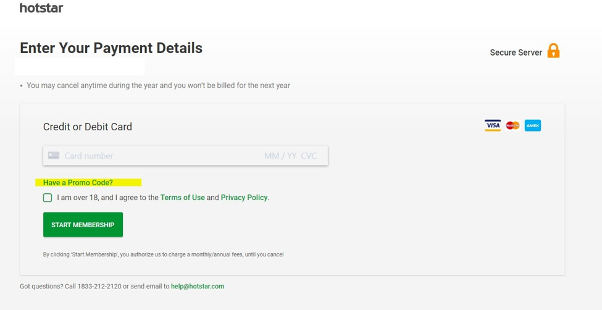Click the Amex card logo
This screenshot has height=310, width=602.
point(533,125)
